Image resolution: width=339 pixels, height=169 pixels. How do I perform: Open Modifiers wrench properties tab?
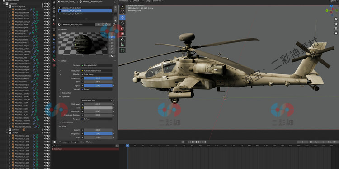tap(54, 39)
